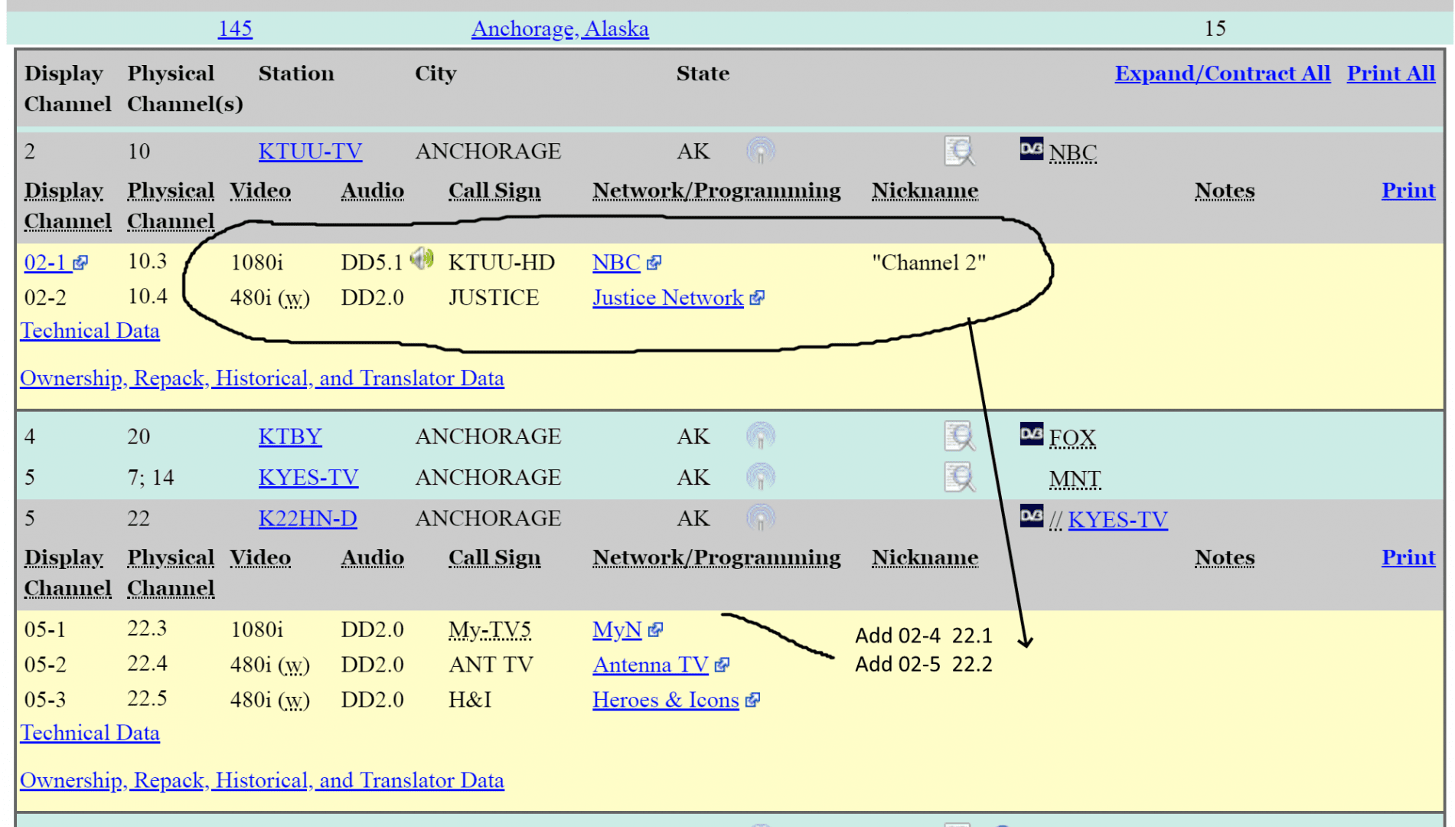Expand Ownership, Repack, Historical data under KTUU-TV
The width and height of the screenshot is (1455, 827).
[x=262, y=378]
